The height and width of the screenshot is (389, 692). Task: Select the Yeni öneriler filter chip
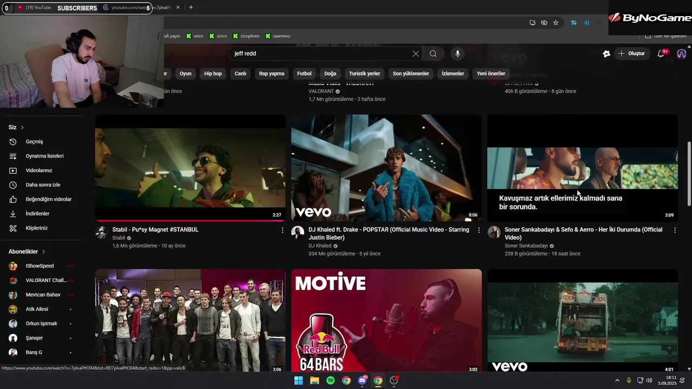pyautogui.click(x=491, y=73)
